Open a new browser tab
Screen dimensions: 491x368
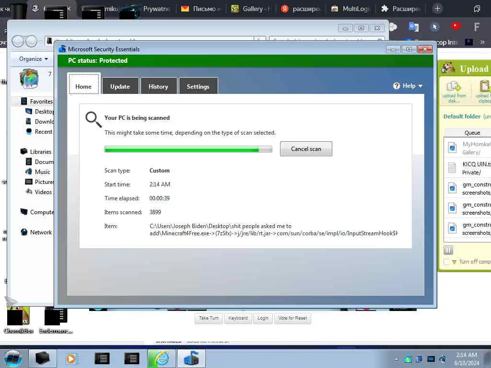pyautogui.click(x=437, y=9)
